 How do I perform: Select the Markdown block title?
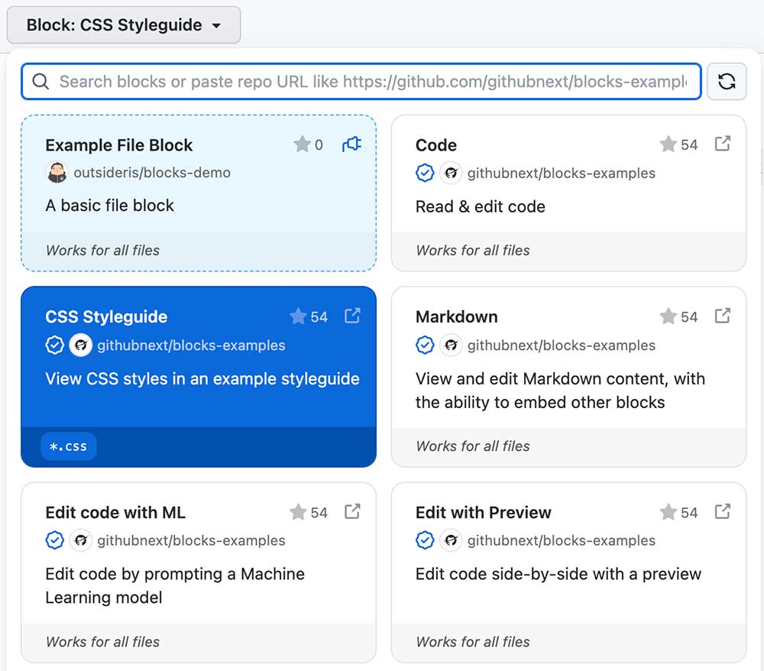tap(457, 316)
